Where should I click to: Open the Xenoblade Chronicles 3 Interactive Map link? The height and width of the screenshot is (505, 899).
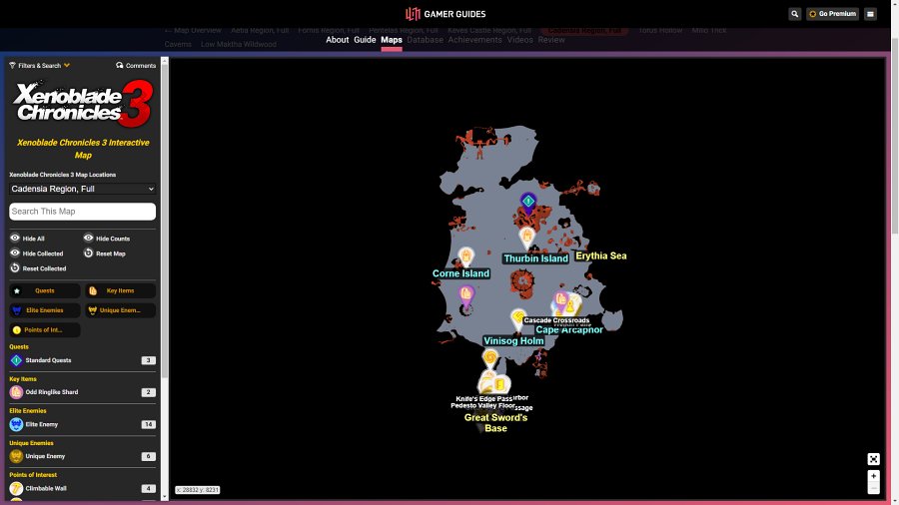[83, 149]
